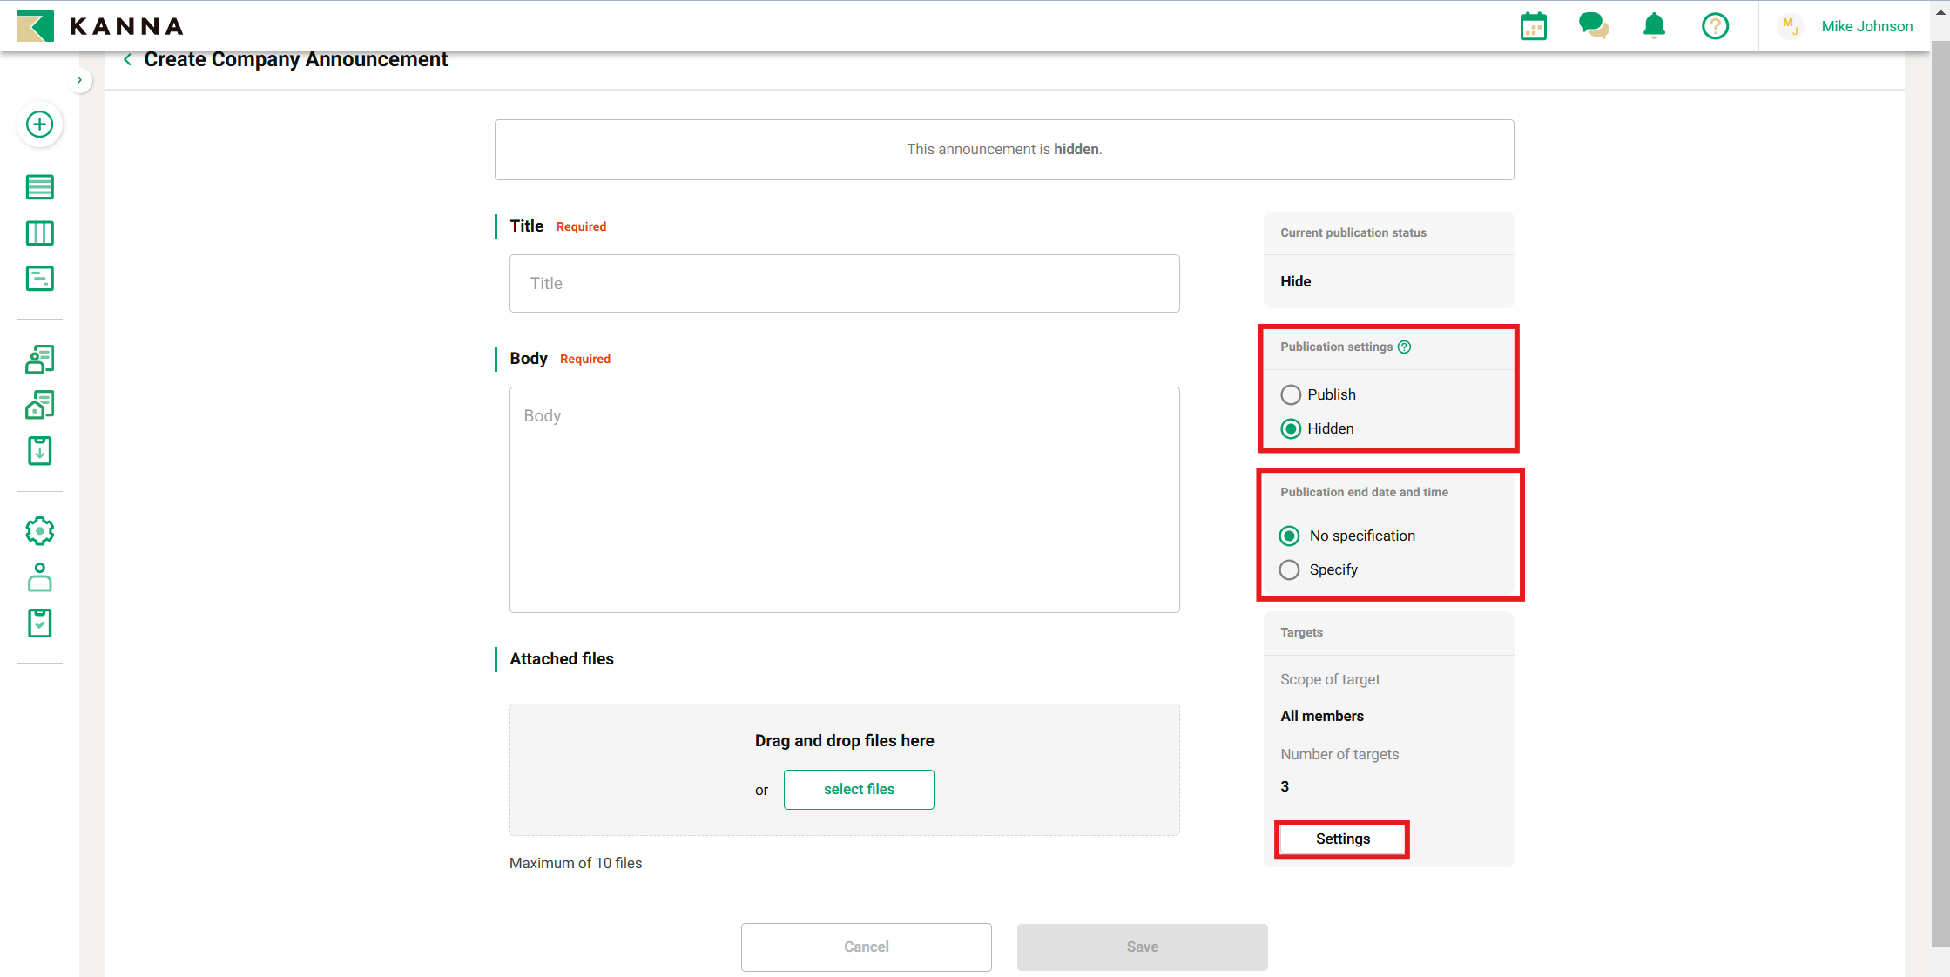Select No specification radio option
Viewport: 1950px width, 977px height.
click(x=1289, y=536)
